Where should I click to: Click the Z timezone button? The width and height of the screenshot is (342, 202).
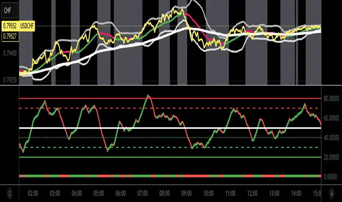pyautogui.click(x=10, y=193)
